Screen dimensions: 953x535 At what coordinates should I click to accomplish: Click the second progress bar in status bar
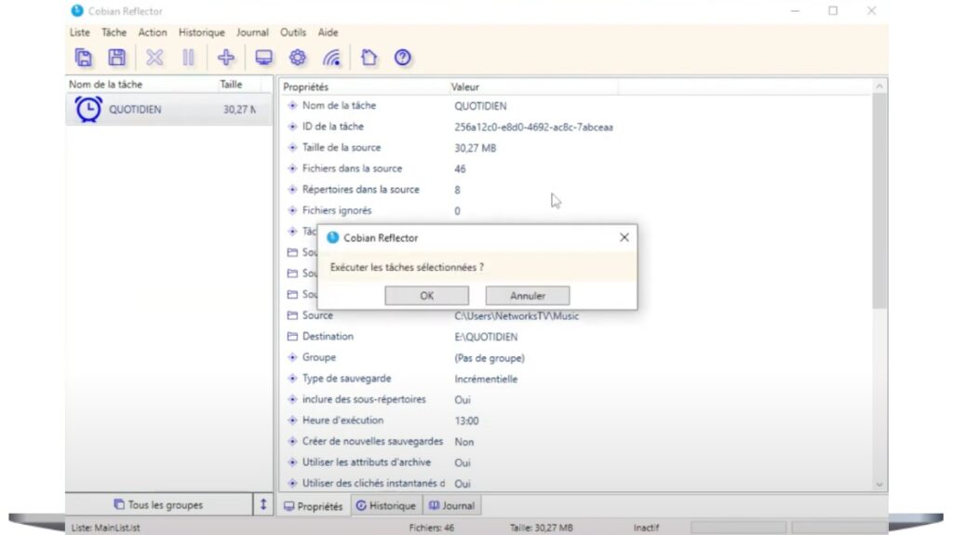point(839,528)
